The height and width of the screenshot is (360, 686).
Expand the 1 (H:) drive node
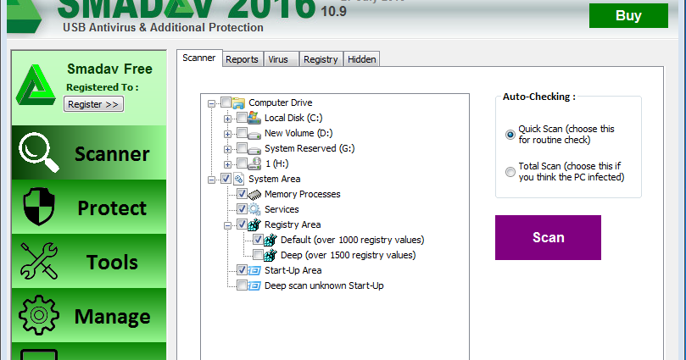click(x=227, y=164)
